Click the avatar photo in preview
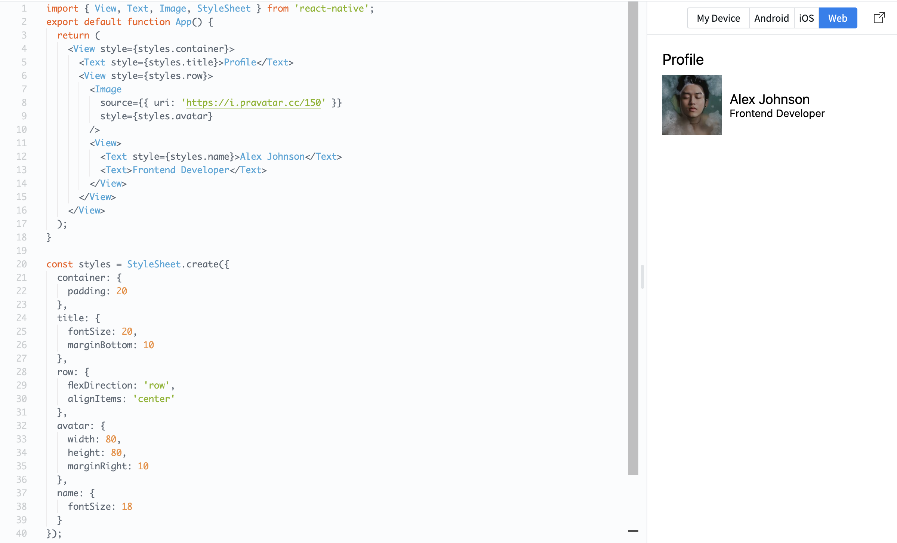 tap(692, 105)
